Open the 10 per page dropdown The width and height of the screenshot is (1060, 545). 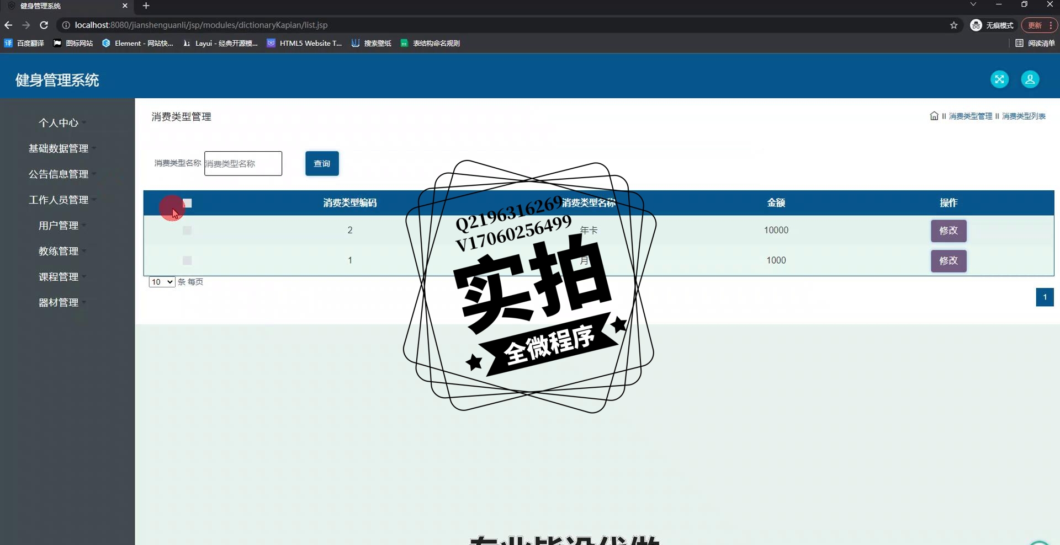point(162,282)
